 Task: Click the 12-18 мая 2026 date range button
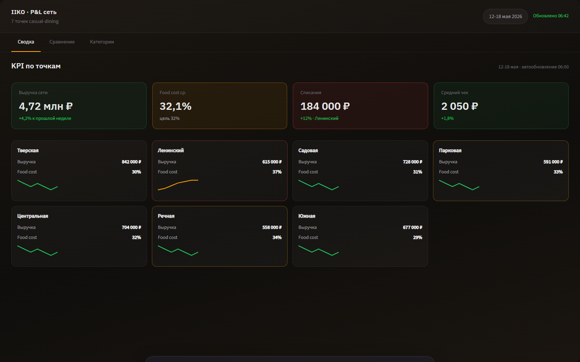(505, 16)
